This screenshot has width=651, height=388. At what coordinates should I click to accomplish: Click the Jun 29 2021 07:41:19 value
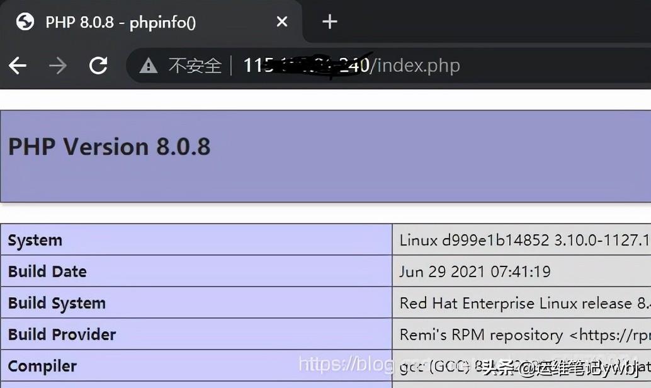click(475, 271)
